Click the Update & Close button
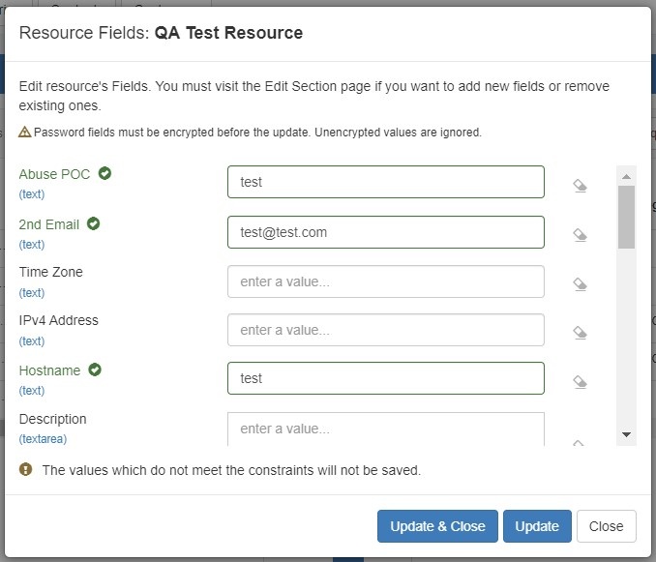The height and width of the screenshot is (562, 656). point(437,526)
